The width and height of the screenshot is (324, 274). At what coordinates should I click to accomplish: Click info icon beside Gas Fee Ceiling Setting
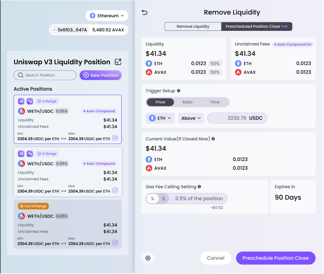[x=199, y=186]
